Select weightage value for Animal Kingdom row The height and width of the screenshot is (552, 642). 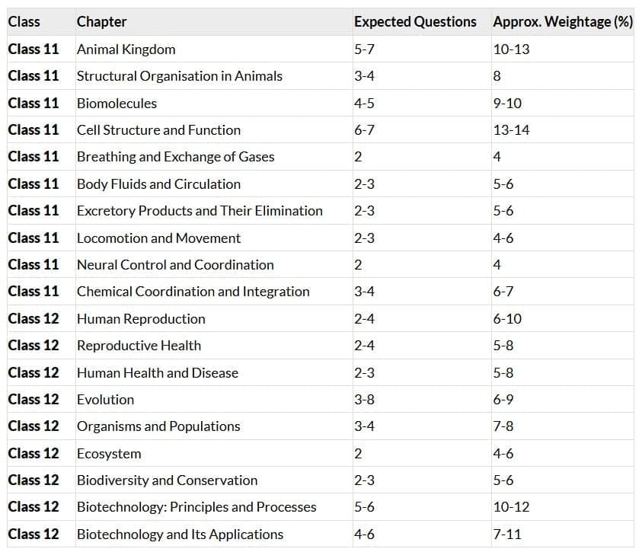coord(511,49)
